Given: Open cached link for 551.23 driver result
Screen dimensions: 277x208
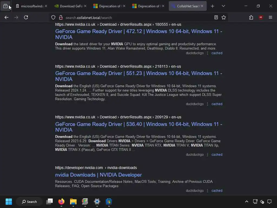Looking at the screenshot, I should click(217, 104).
